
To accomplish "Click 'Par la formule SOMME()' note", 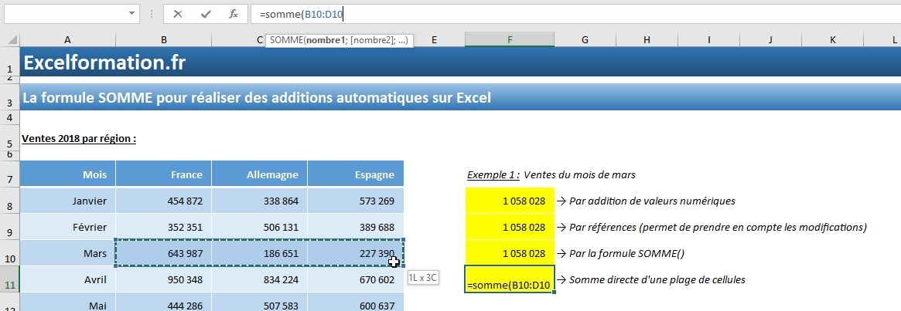I will 620,254.
